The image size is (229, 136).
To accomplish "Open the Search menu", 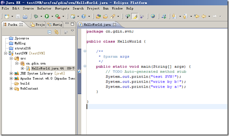I will pos(78,9).
